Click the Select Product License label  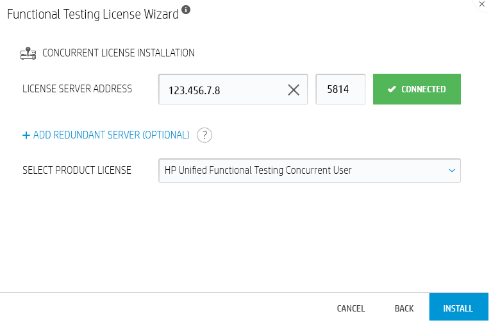coord(77,171)
